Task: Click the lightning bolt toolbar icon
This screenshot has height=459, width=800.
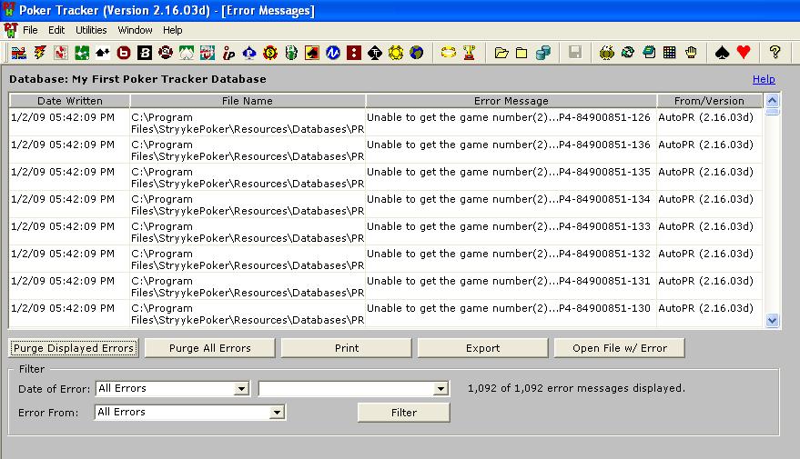Action: coord(40,53)
